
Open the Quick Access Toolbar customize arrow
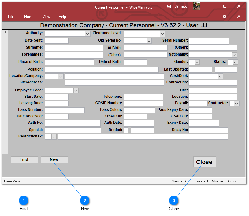coord(11,7)
